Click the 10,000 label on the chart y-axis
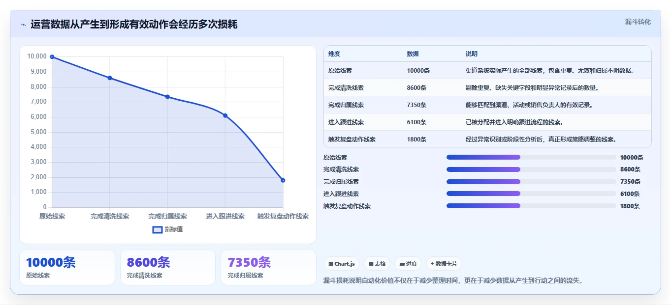This screenshot has width=671, height=305. (37, 56)
